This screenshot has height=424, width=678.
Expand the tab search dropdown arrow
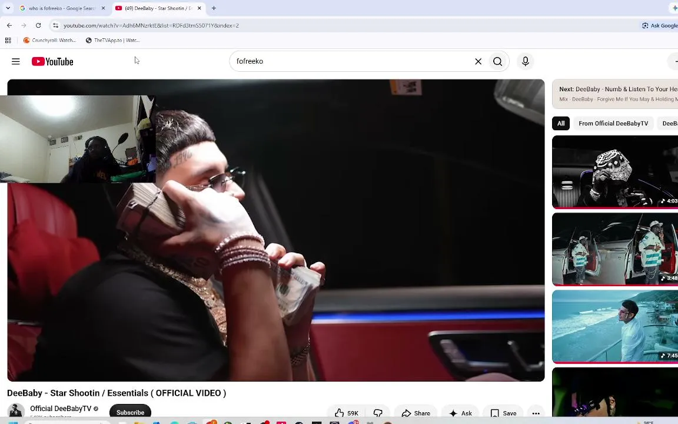coord(8,8)
